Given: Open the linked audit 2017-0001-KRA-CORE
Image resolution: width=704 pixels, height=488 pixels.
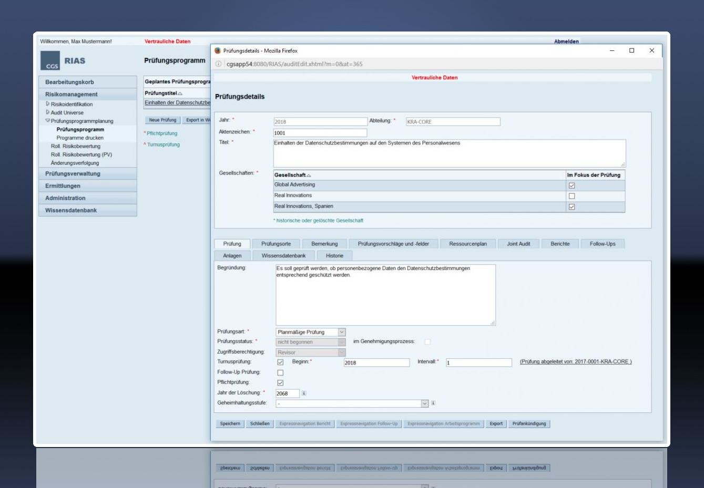Looking at the screenshot, I should click(x=576, y=362).
